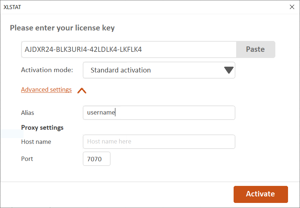Click the 'Please enter your license key' heading
The width and height of the screenshot is (300, 208).
(x=62, y=28)
